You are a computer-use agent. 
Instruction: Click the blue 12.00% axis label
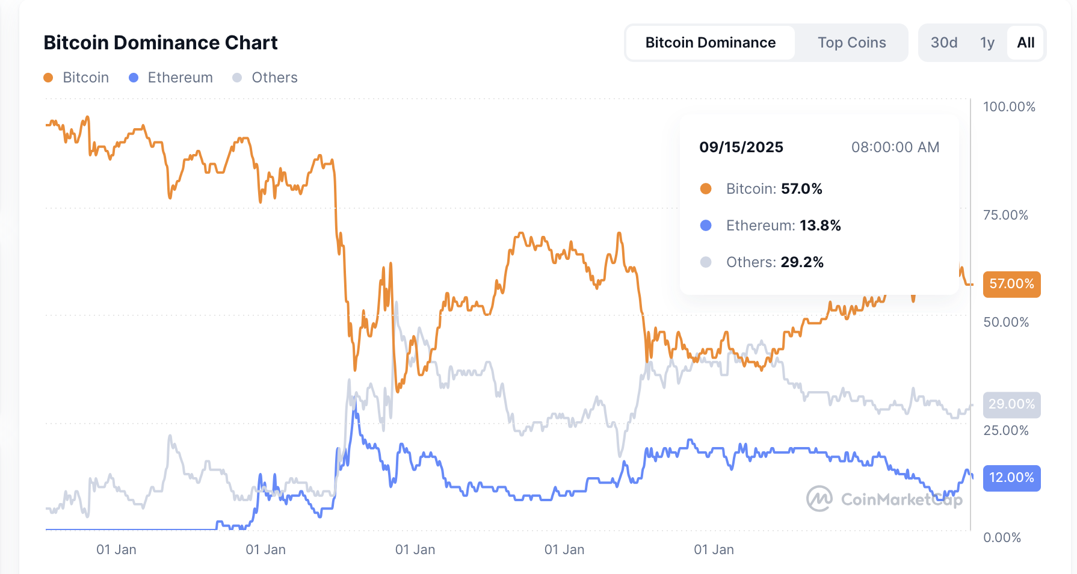click(x=1011, y=478)
